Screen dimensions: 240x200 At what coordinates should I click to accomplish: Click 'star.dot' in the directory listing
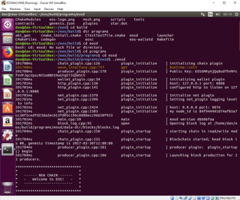pyautogui.click(x=119, y=24)
